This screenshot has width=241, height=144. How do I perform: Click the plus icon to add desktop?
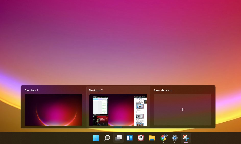[x=183, y=110]
